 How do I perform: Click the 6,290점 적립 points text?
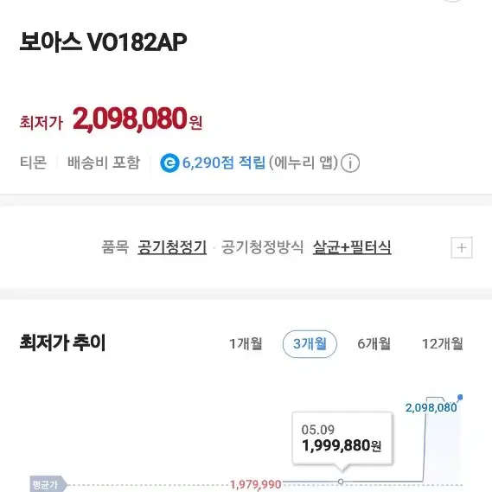[x=224, y=163]
